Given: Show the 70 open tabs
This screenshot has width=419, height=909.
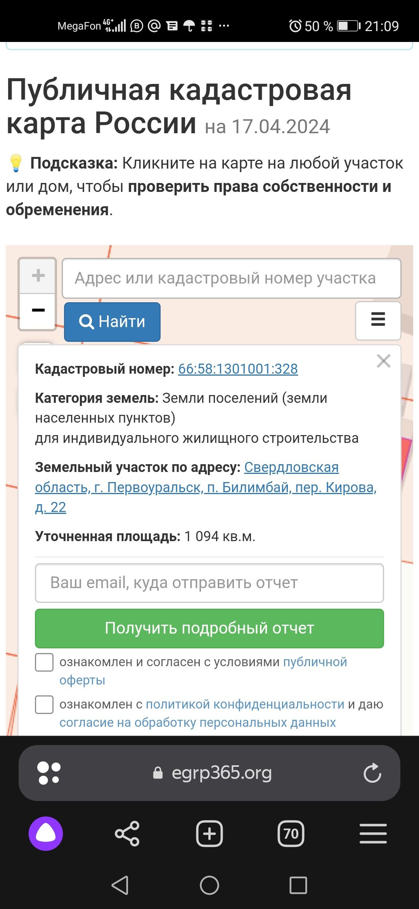Looking at the screenshot, I should pos(291,834).
